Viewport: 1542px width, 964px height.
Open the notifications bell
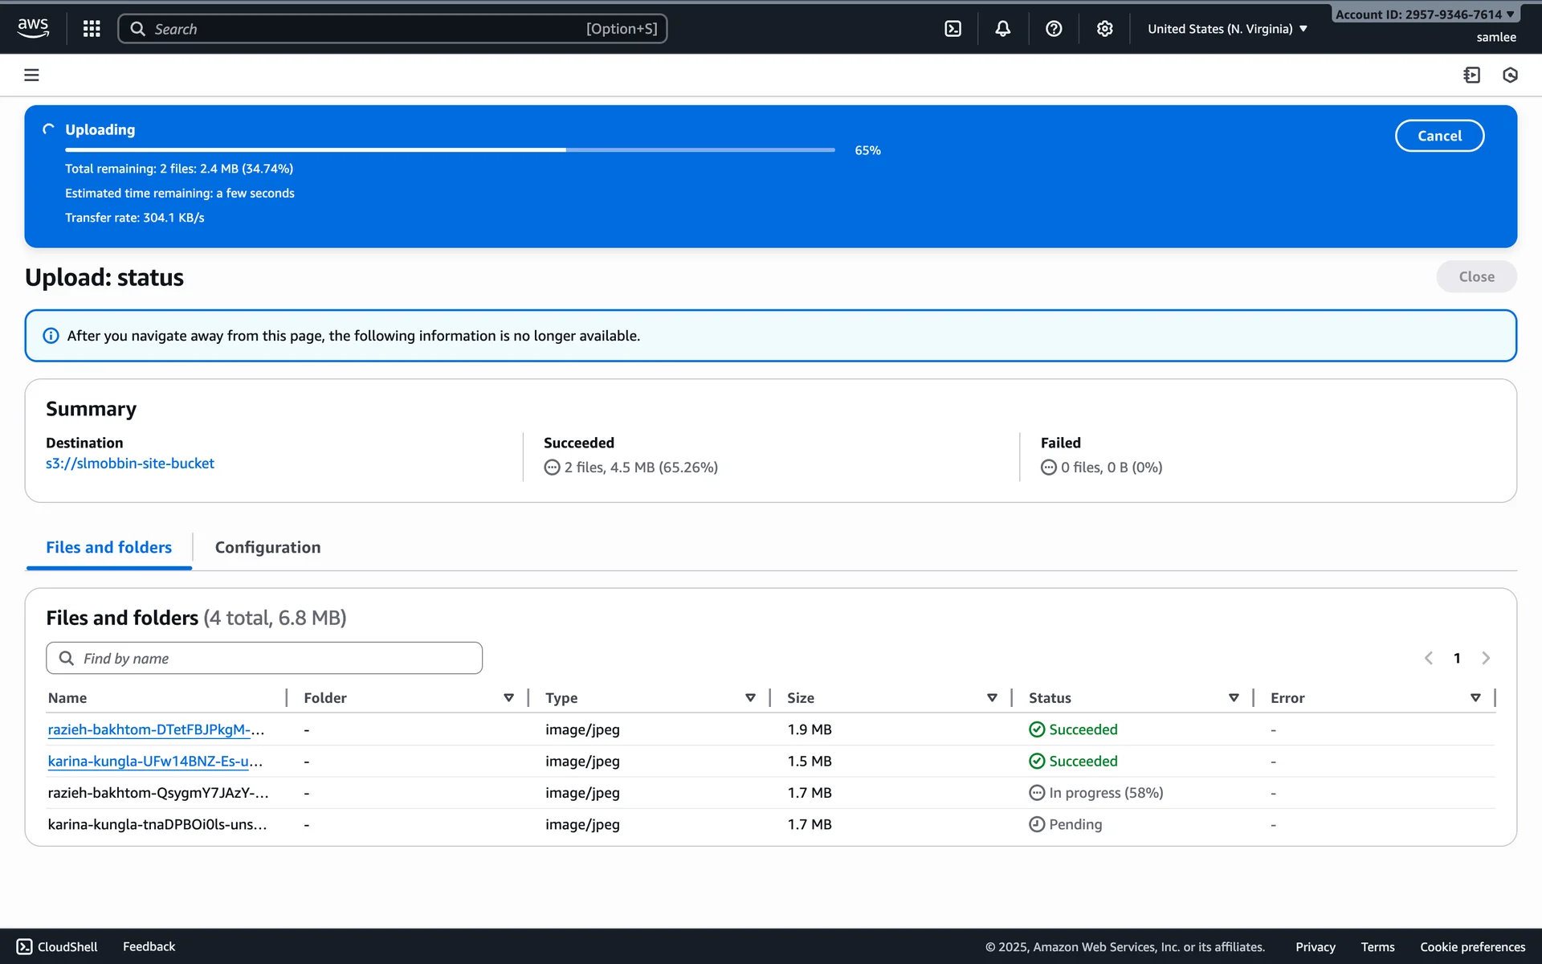pyautogui.click(x=1002, y=29)
